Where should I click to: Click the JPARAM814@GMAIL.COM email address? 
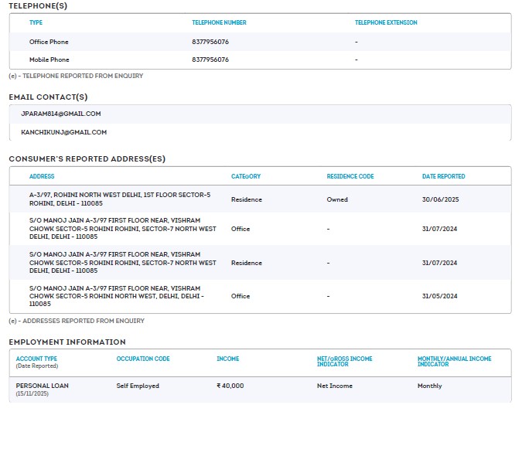pos(61,114)
